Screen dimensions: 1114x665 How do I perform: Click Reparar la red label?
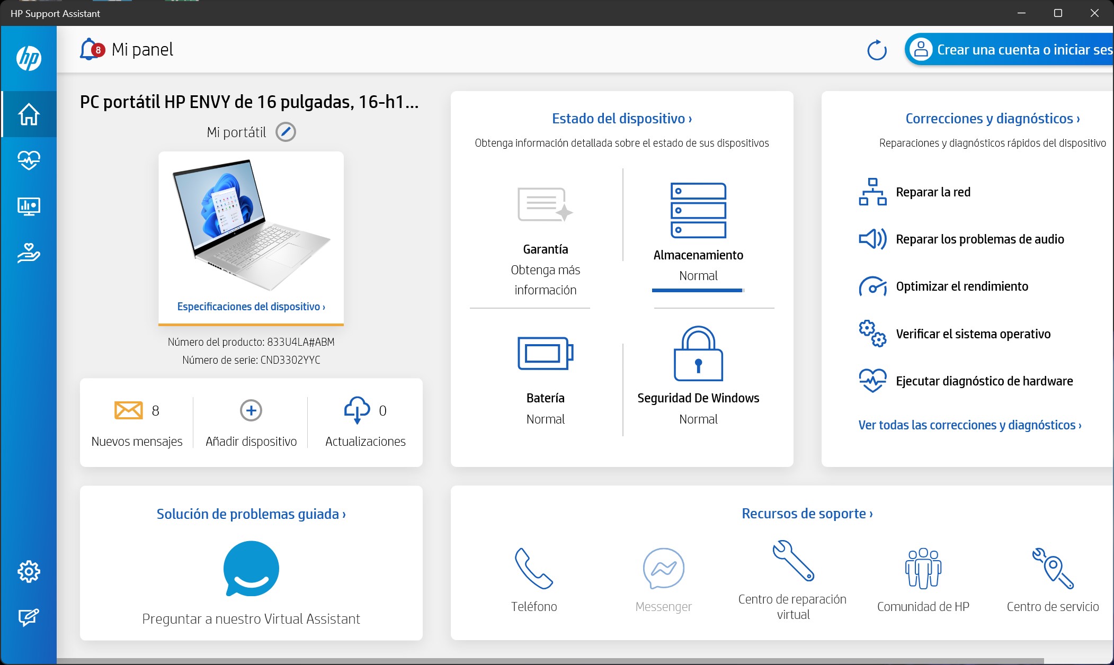pyautogui.click(x=933, y=192)
